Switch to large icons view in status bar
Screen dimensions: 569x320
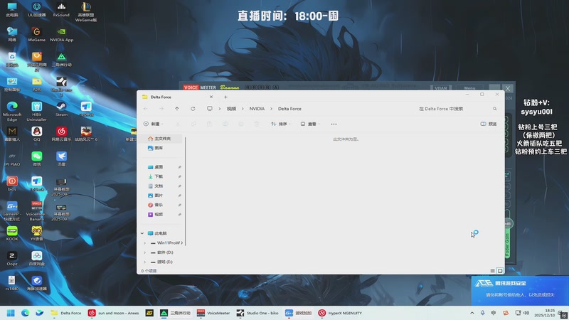[x=500, y=271]
